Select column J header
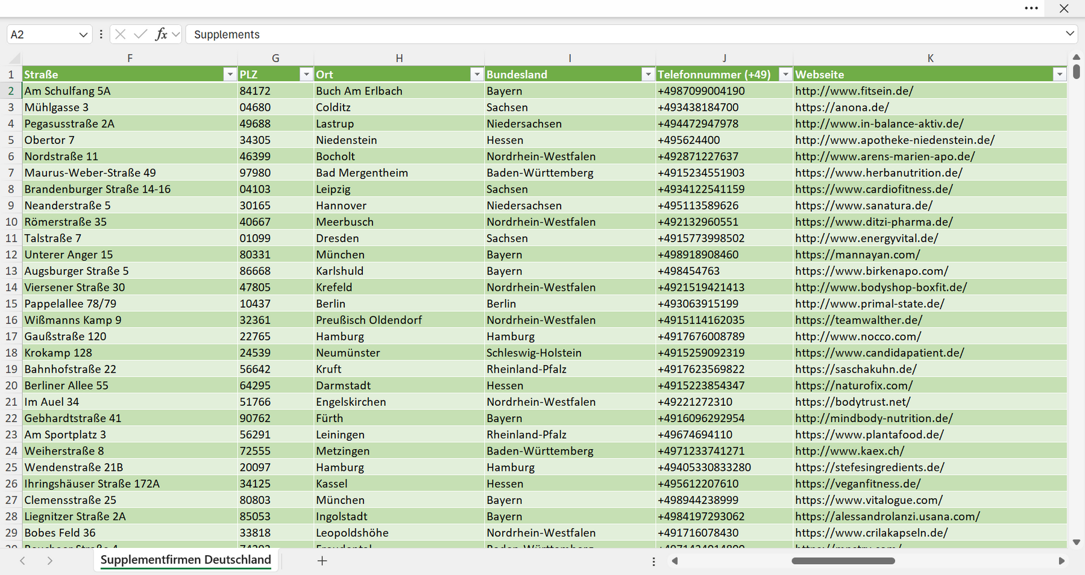Viewport: 1085px width, 575px height. [724, 58]
